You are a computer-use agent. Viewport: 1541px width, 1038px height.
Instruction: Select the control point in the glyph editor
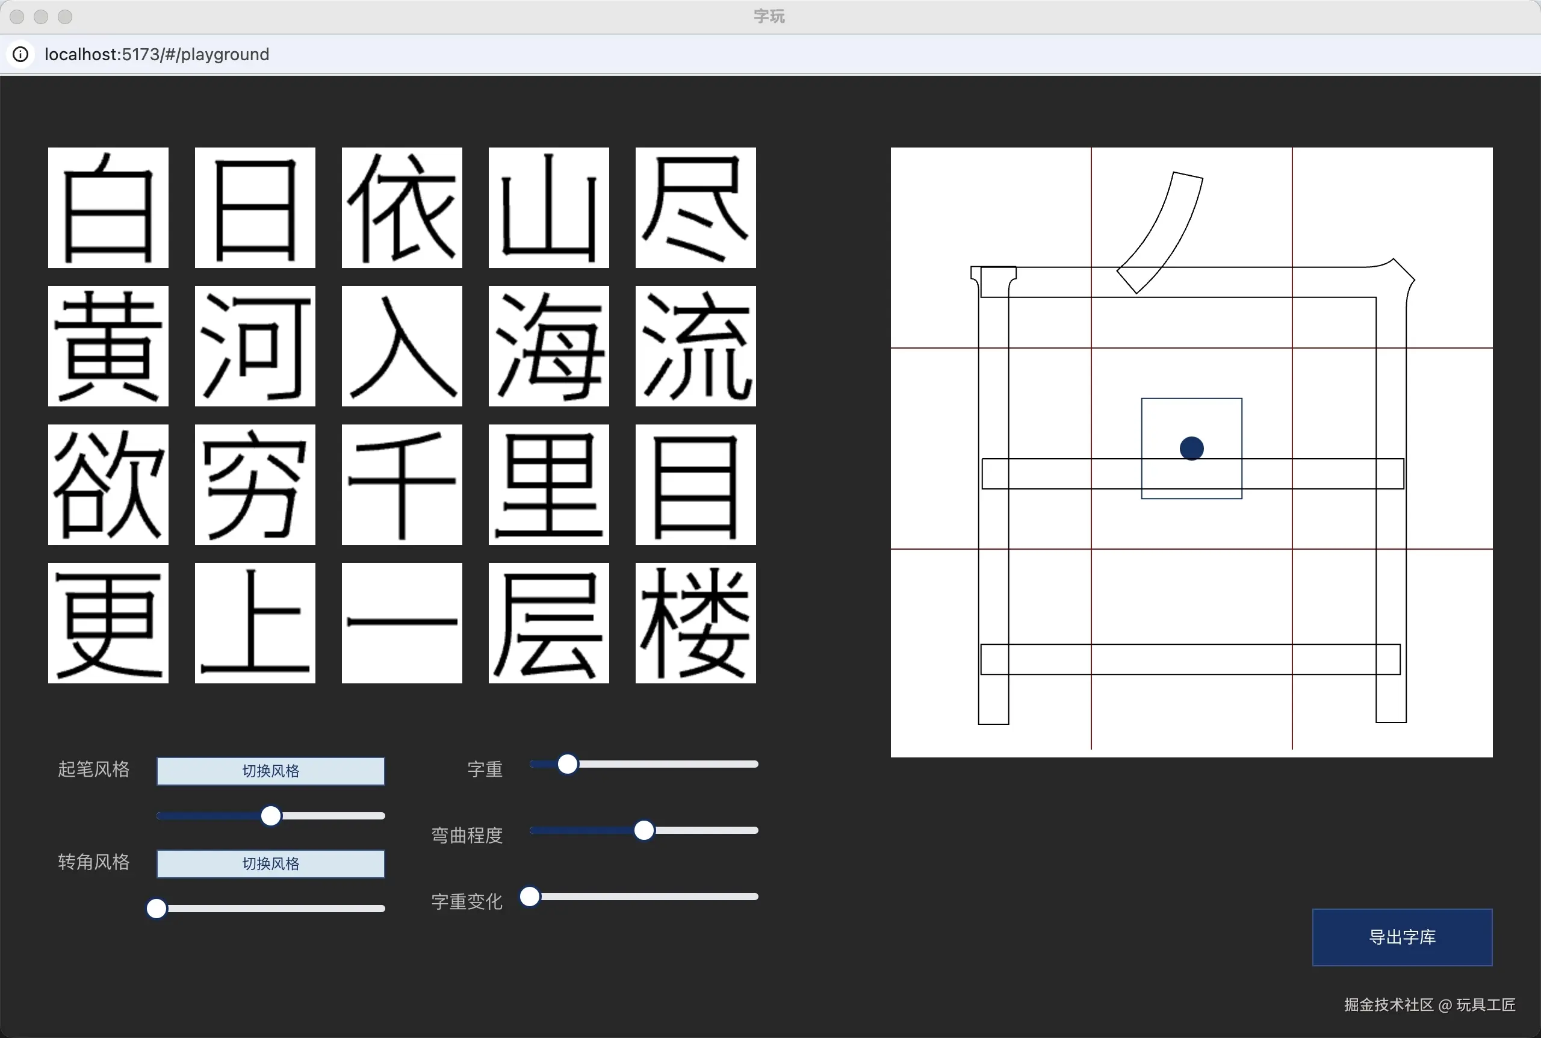[x=1189, y=447]
